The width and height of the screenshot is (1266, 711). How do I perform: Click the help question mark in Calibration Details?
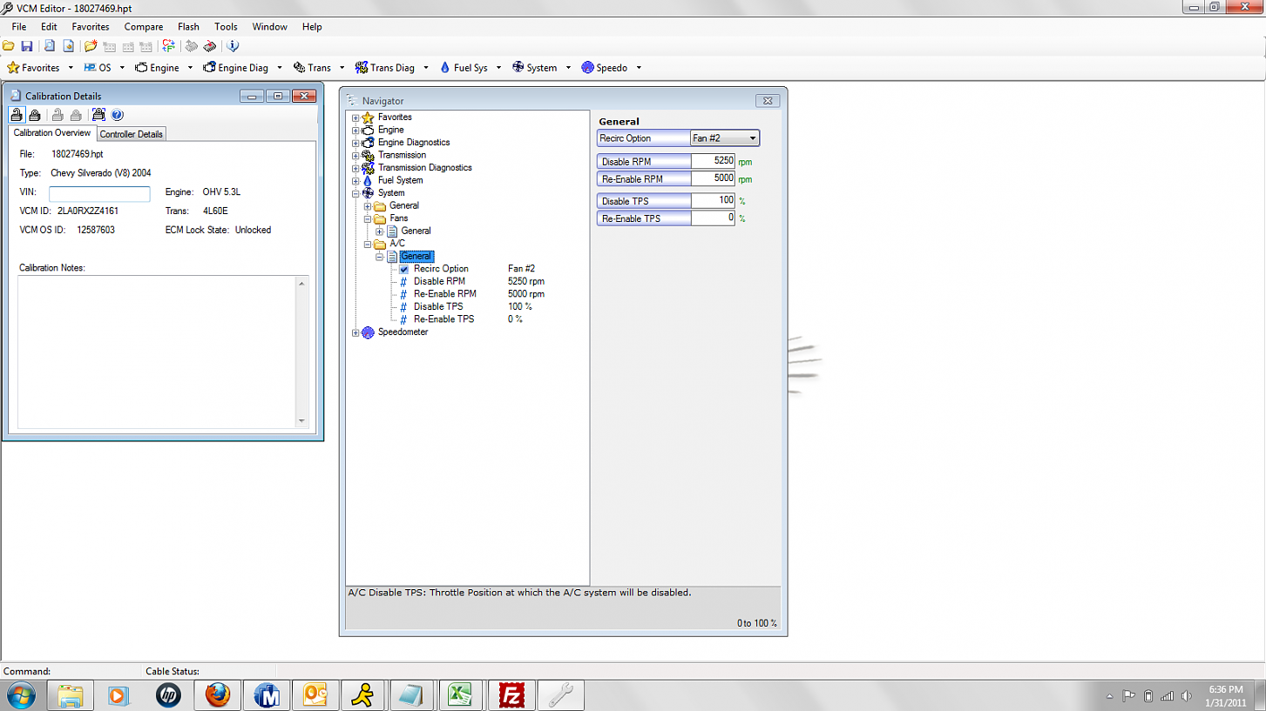pos(117,115)
